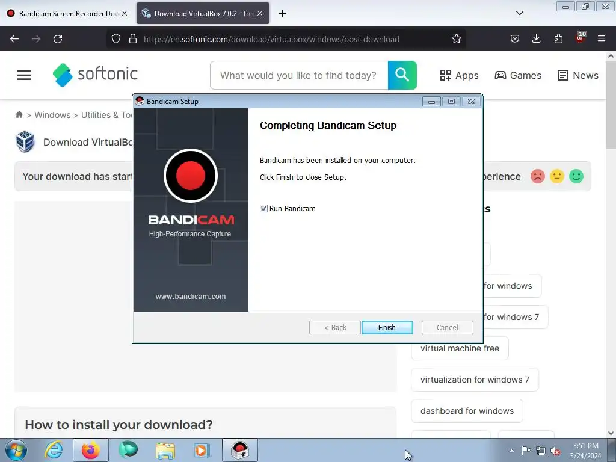616x462 pixels.
Task: Open the Windows breadcrumb link
Action: click(52, 115)
